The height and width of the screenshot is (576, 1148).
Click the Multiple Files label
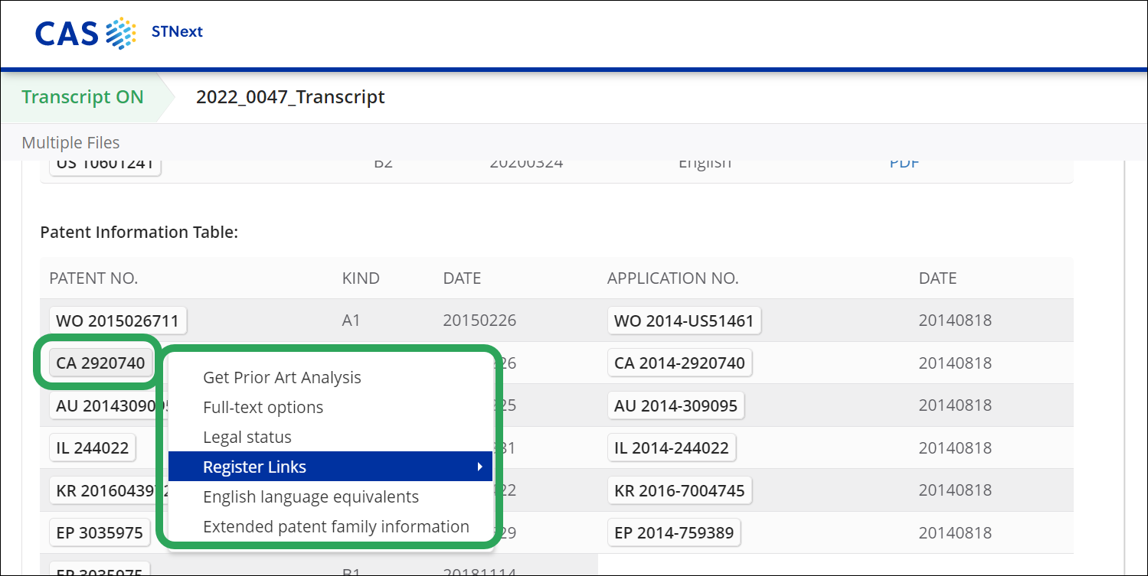coord(70,142)
